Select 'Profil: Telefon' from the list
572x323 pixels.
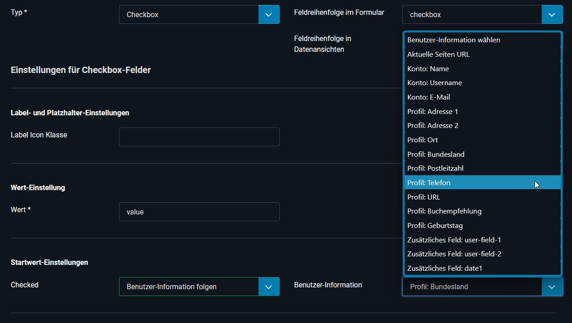(x=482, y=182)
